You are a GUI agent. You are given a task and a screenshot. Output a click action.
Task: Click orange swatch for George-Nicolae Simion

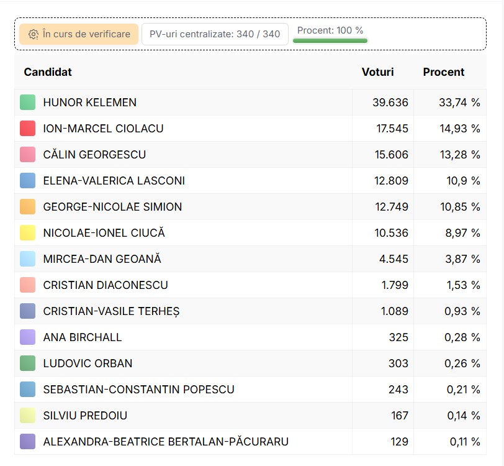pos(27,207)
